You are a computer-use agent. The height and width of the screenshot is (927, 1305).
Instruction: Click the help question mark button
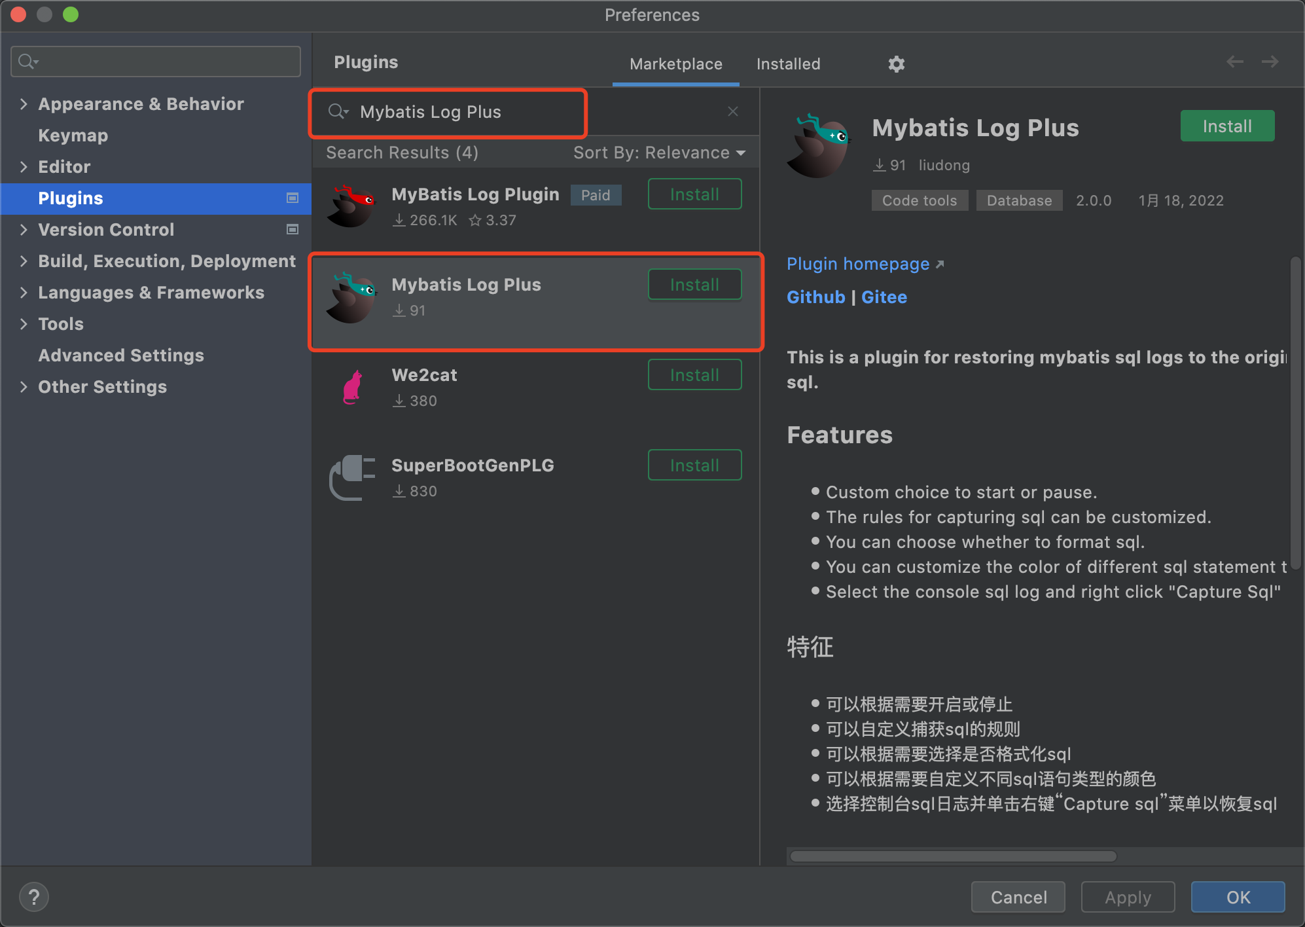(34, 896)
